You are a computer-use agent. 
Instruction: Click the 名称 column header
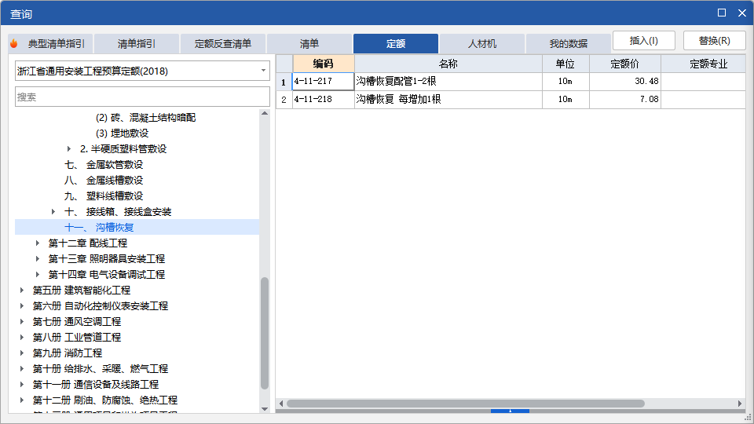point(448,64)
